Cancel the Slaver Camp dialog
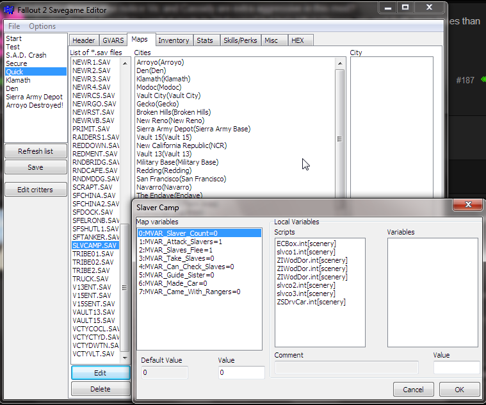This screenshot has height=405, width=486. tap(413, 390)
